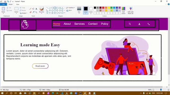Screen dimensions: 170x95
Task: Collapse the ribbon with chevron arrow
Action: (x=166, y=4)
